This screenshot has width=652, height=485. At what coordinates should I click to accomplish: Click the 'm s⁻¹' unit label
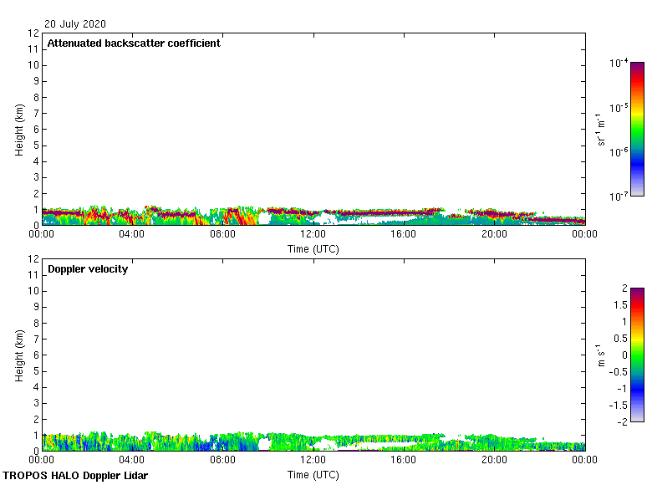pyautogui.click(x=601, y=355)
